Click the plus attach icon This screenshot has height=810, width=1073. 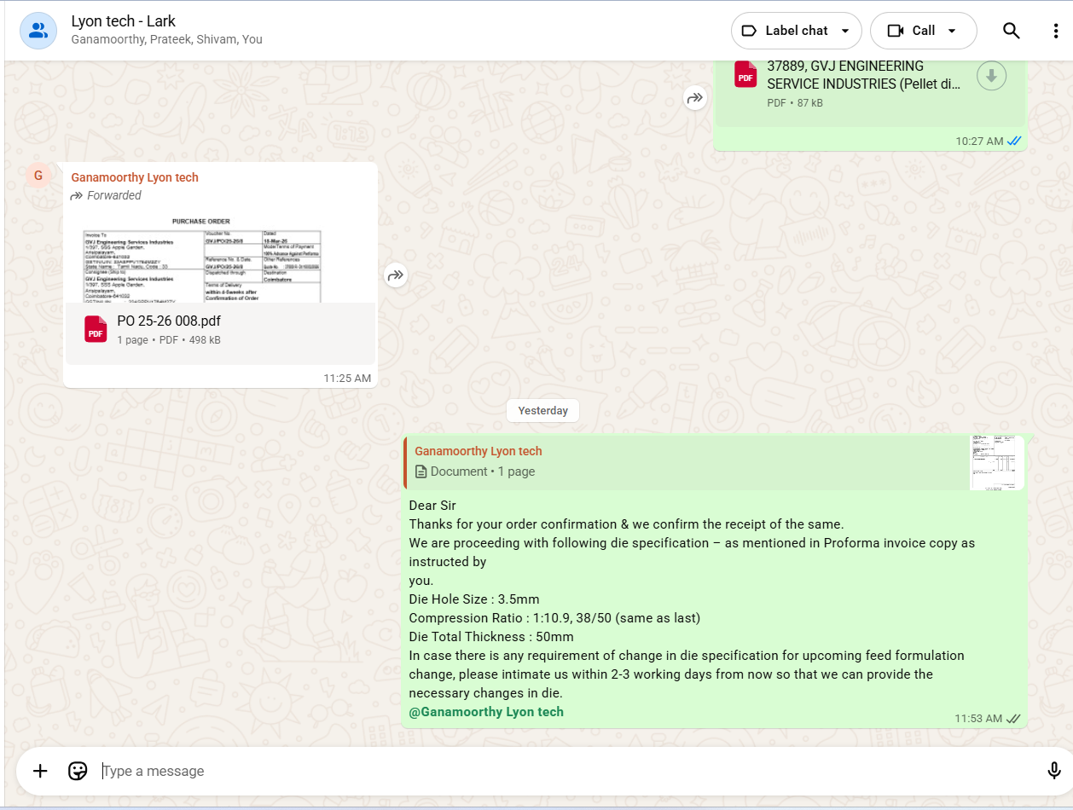coord(40,771)
